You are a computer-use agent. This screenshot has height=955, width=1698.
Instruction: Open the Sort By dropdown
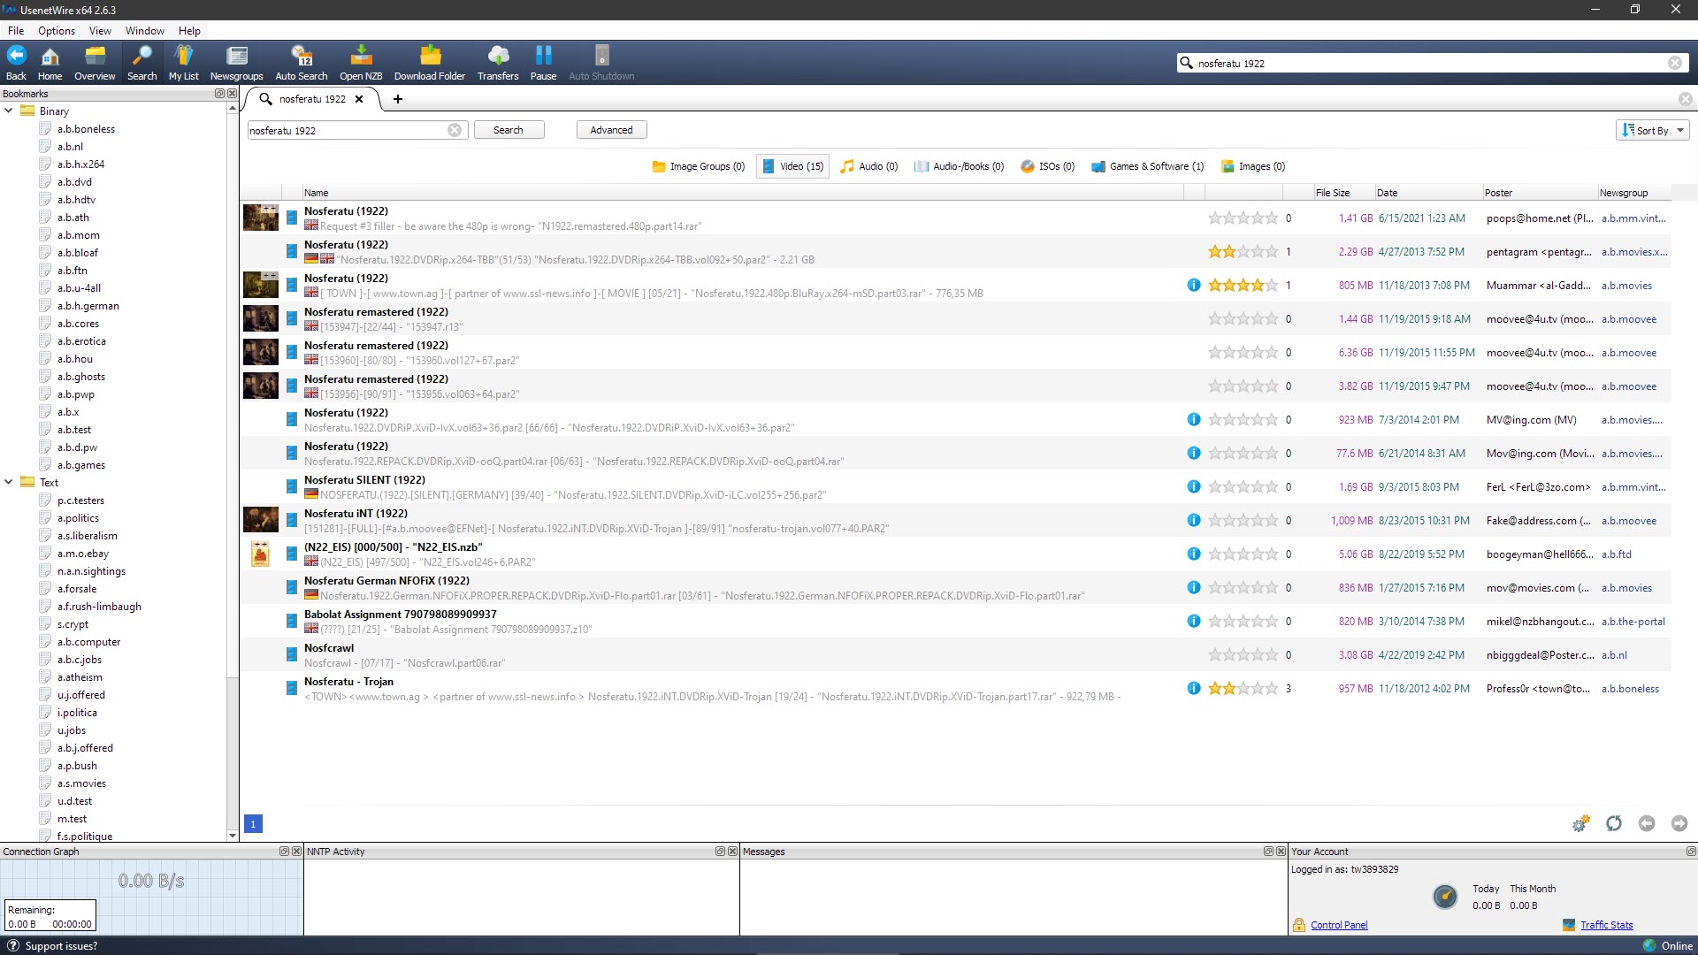(1652, 130)
